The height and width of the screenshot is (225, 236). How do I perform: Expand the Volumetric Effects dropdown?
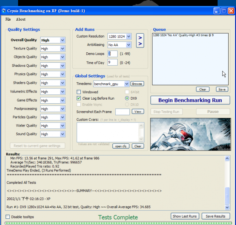click(62, 92)
